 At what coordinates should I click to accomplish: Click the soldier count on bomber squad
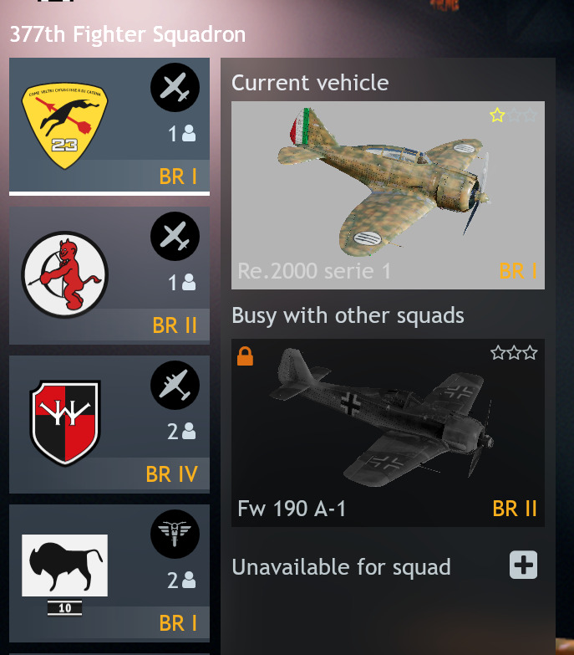[181, 431]
